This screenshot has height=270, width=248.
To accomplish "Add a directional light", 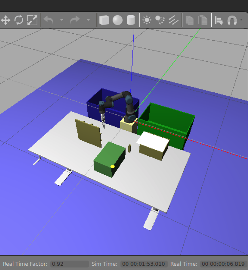I will (173, 20).
